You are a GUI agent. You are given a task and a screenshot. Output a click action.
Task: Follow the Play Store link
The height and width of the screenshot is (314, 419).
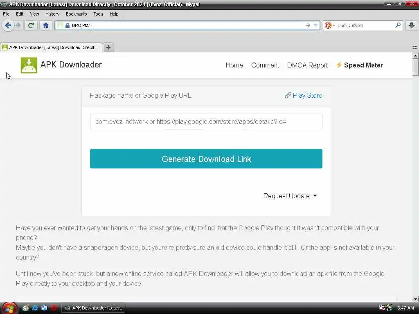[x=307, y=95]
